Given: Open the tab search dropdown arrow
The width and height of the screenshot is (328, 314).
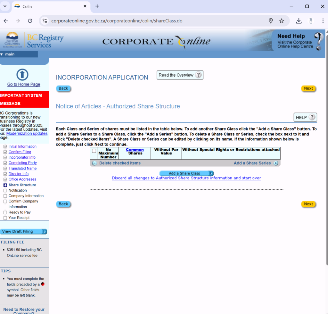Looking at the screenshot, I should click(x=5, y=6).
